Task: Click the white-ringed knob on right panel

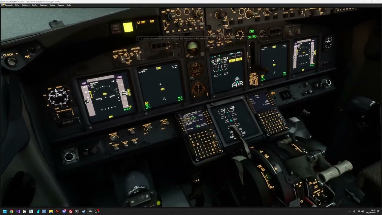Action: click(x=328, y=82)
